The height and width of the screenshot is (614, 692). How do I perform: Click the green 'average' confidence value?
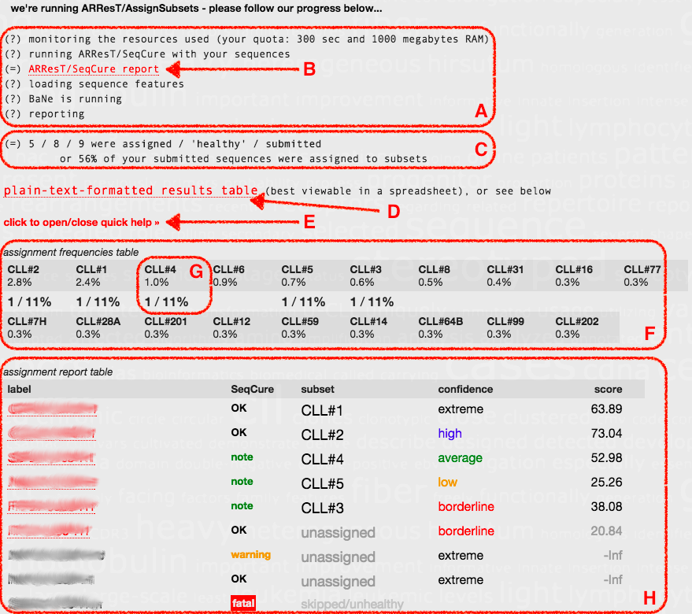(x=460, y=458)
